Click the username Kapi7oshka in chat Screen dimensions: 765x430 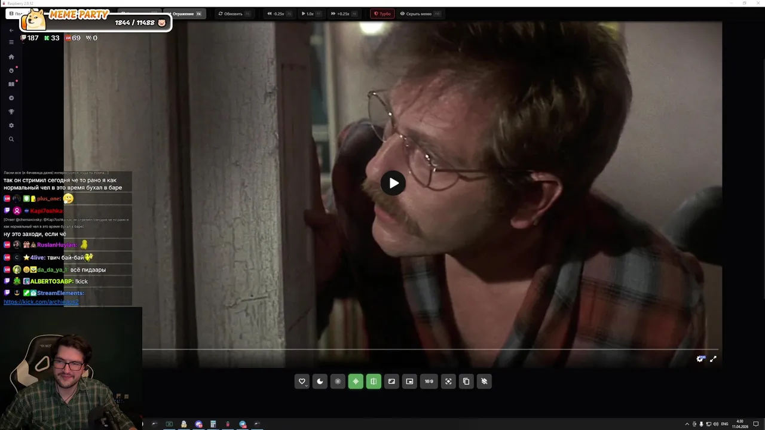[47, 211]
